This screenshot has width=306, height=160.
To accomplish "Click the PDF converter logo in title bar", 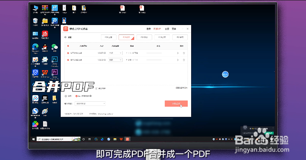I will 66,29.
